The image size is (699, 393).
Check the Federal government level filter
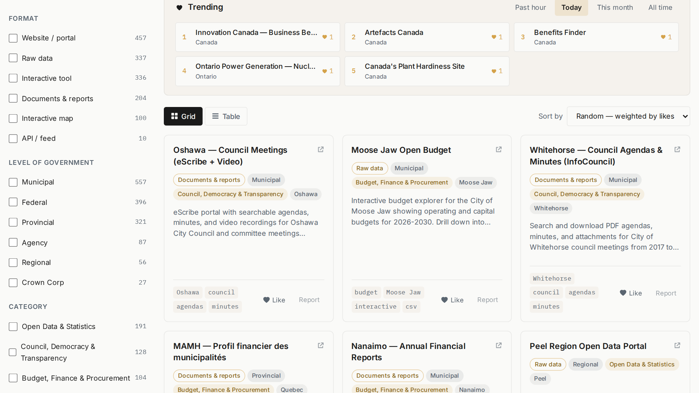coord(13,202)
